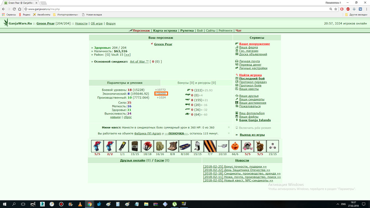Click Выход из игры

[252, 135]
